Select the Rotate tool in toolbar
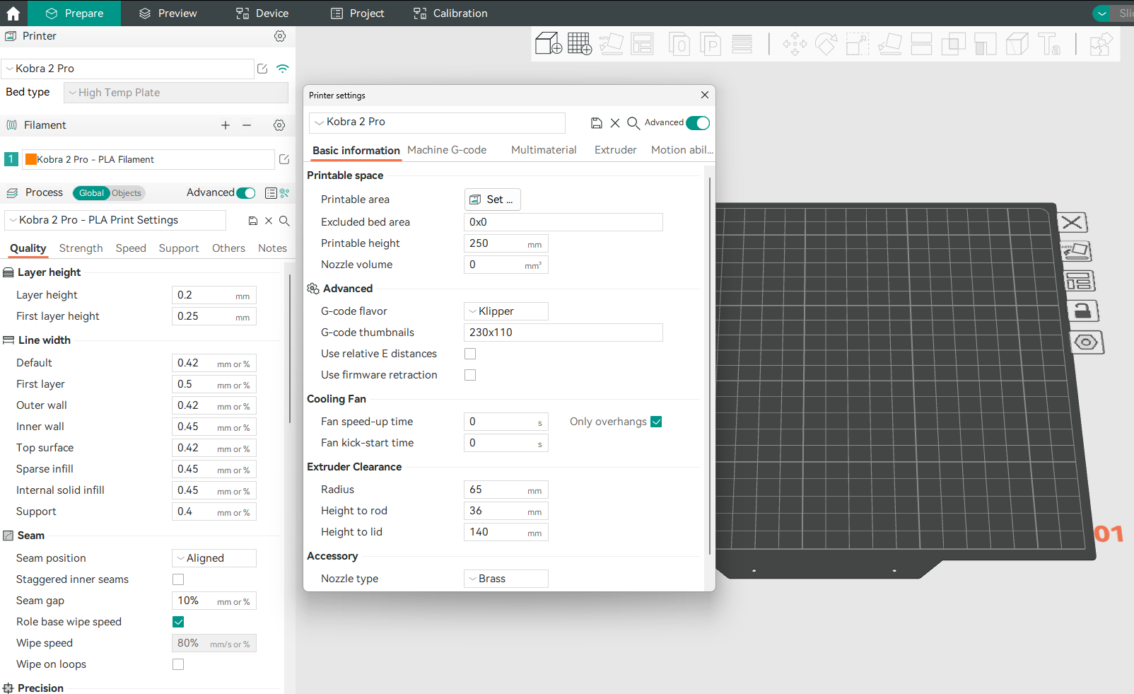 pos(826,44)
